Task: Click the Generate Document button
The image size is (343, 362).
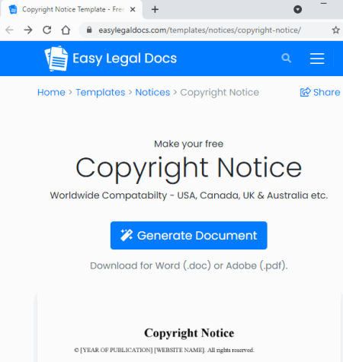Action: (189, 236)
